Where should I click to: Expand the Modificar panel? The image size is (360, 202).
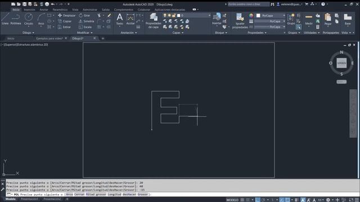[85, 33]
